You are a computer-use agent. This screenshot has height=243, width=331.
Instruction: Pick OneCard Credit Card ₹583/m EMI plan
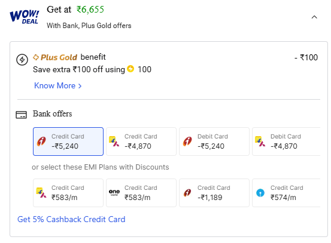[x=141, y=193]
